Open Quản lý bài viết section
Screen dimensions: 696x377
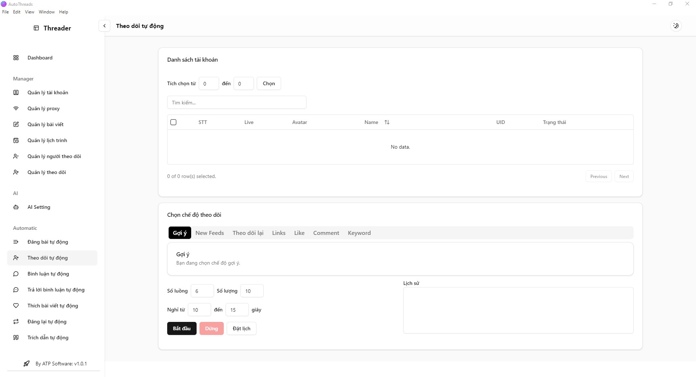[46, 124]
